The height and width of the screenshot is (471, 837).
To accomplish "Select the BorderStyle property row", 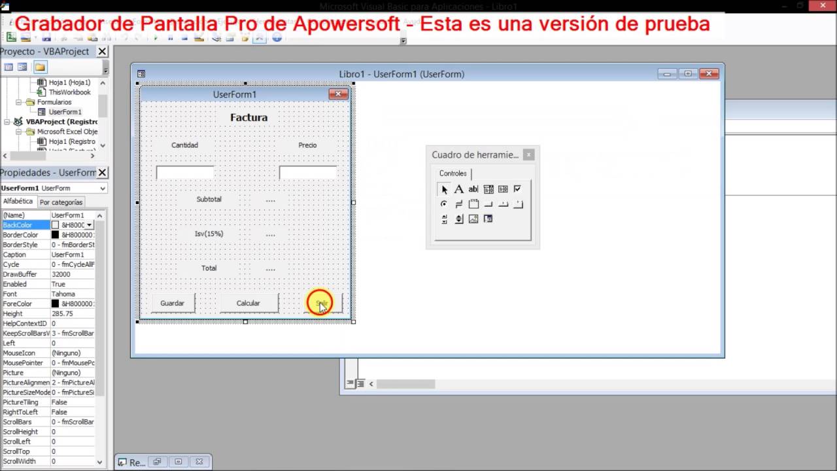I will (48, 245).
